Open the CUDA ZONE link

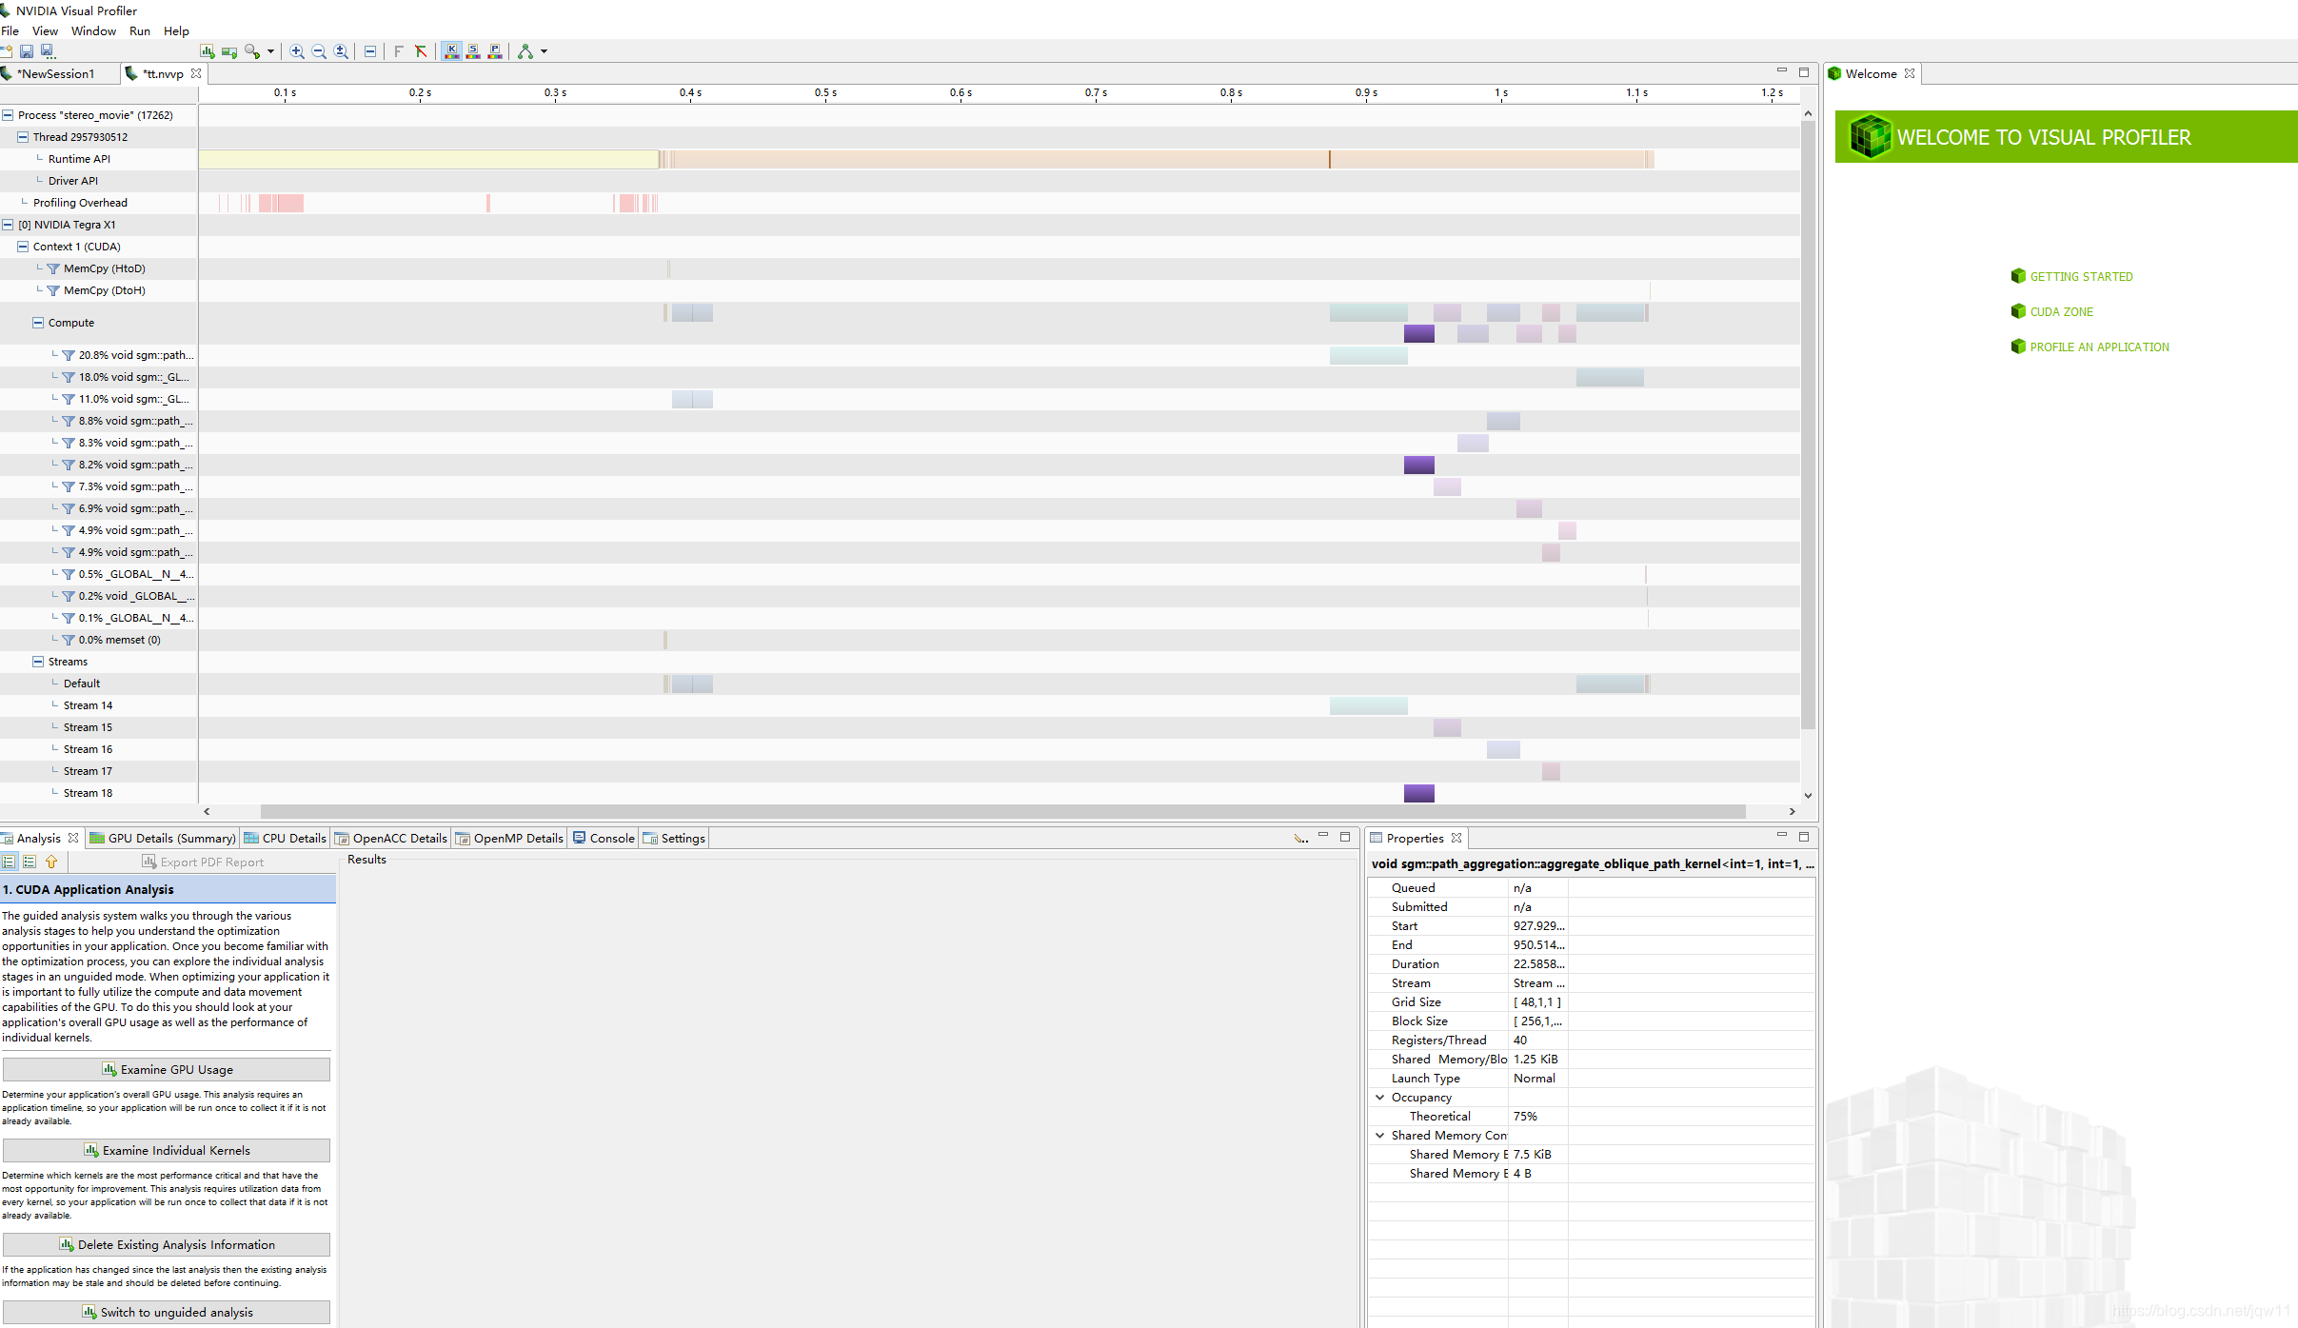pos(2061,312)
